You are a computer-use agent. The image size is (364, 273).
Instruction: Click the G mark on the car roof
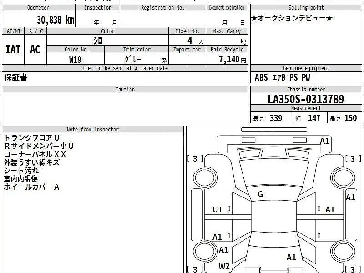point(260,195)
